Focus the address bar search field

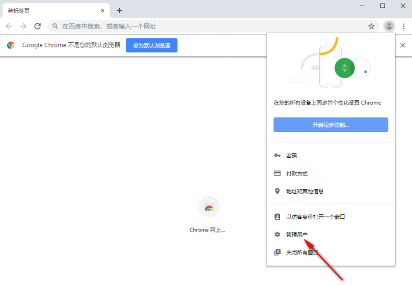(x=213, y=26)
